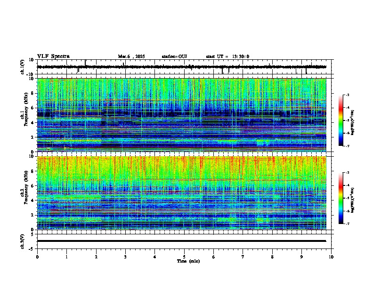Select the "ch.2 Frequency (kHz)" axis label
373x288 pixels.
[x=24, y=187]
